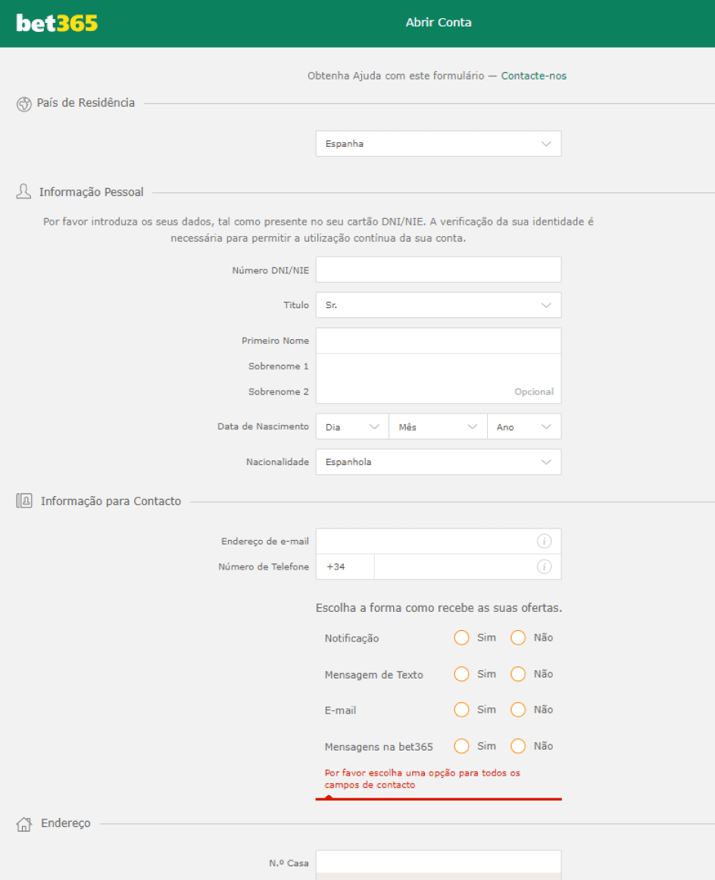Open the Ano birth date dropdown
Viewport: 715px width, 880px height.
(524, 426)
